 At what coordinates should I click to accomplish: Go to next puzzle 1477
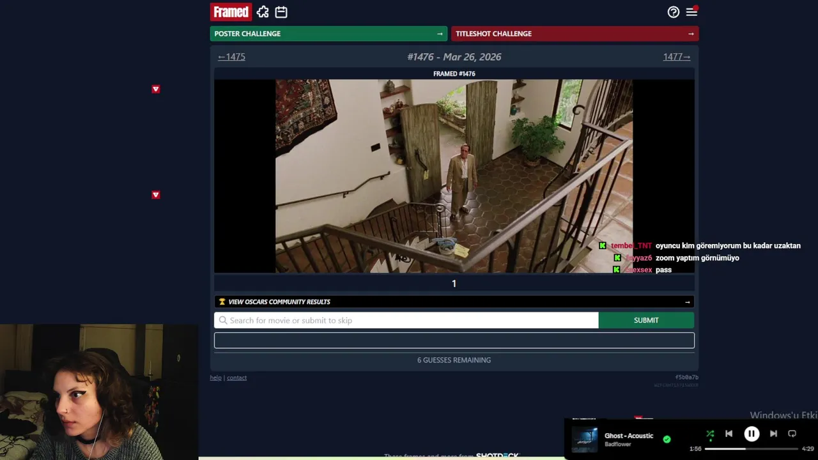click(x=677, y=57)
